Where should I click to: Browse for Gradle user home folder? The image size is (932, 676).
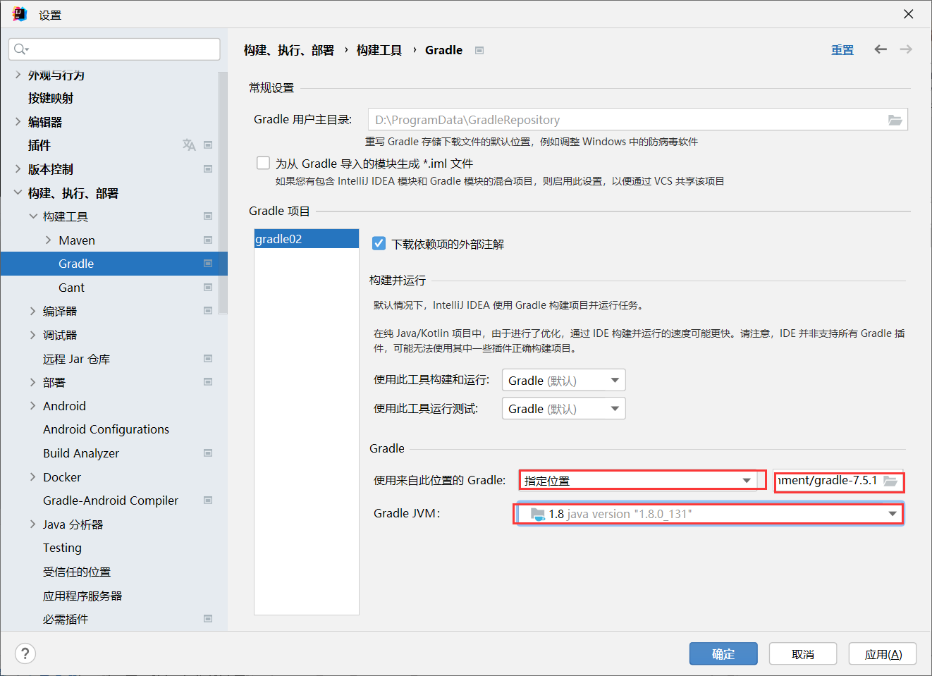pyautogui.click(x=895, y=120)
